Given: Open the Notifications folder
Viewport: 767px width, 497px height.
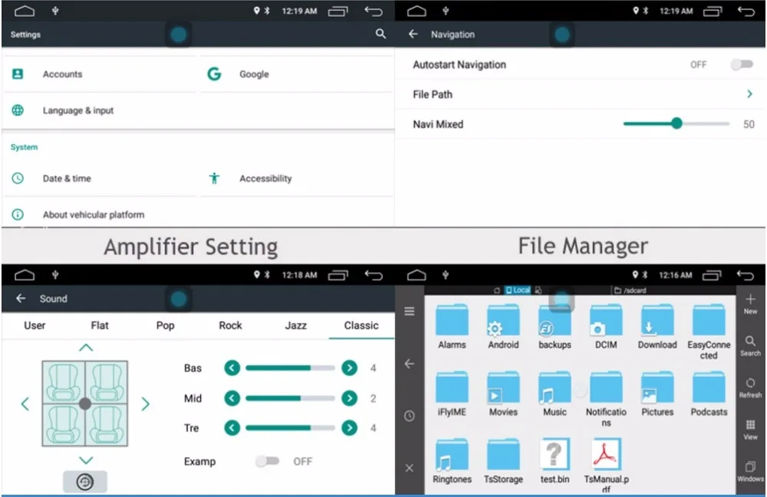Looking at the screenshot, I should pos(606,399).
